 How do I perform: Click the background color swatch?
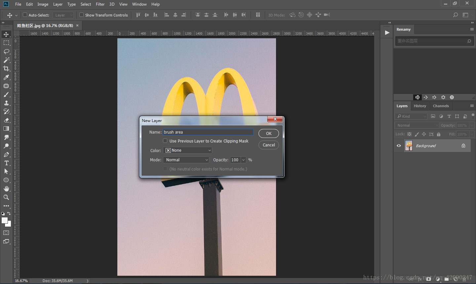click(x=9, y=224)
